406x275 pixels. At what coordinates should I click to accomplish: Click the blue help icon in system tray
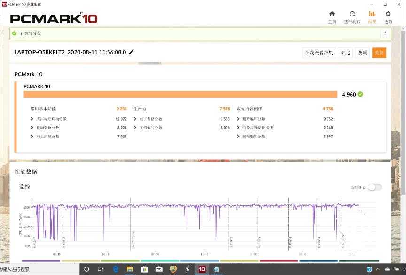(369, 269)
